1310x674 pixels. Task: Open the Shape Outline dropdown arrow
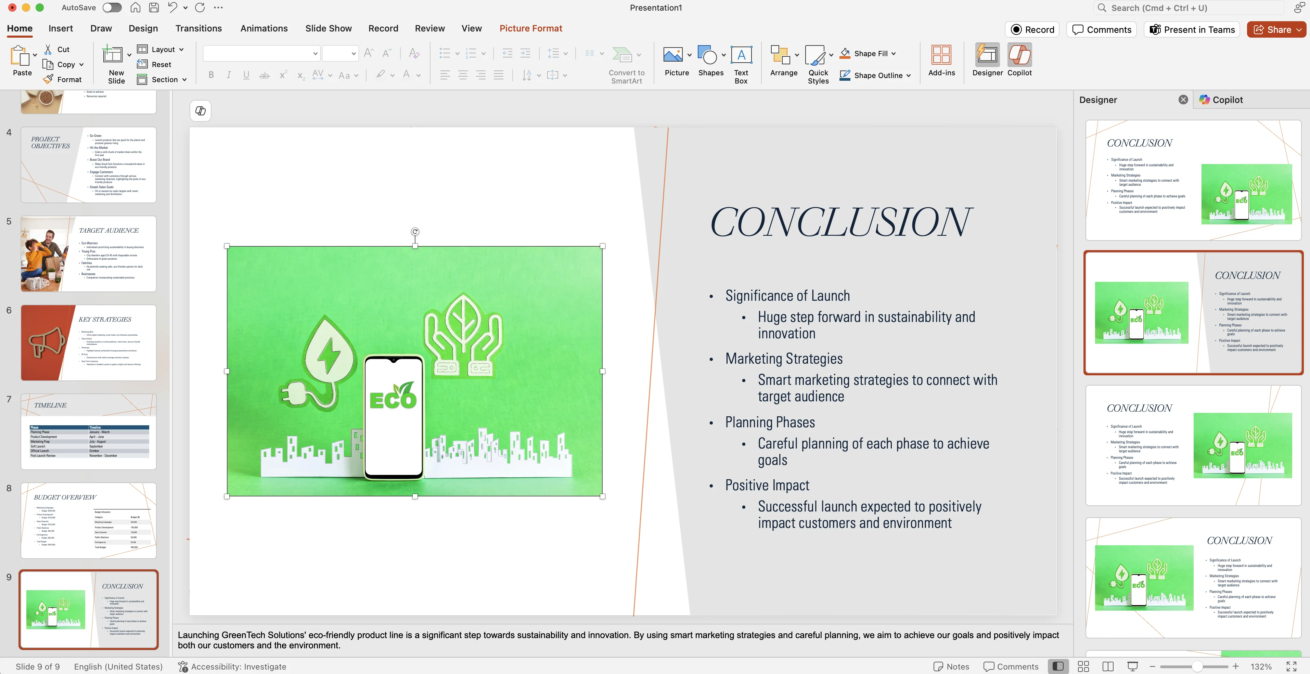click(908, 75)
